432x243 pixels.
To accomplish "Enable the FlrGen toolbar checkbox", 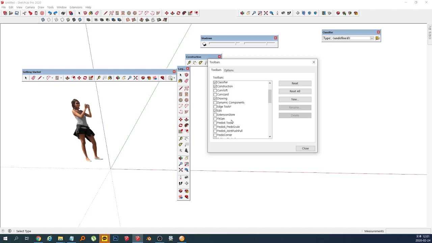I will point(215,119).
